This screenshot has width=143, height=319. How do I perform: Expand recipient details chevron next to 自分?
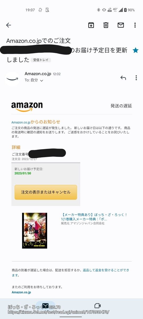pyautogui.click(x=41, y=80)
